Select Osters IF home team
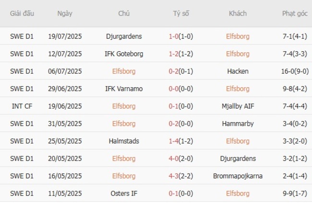 click(x=124, y=193)
